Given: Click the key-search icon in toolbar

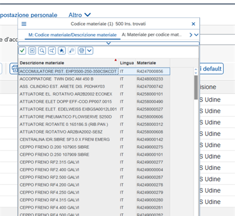Looking at the screenshot, I should tap(72, 51).
